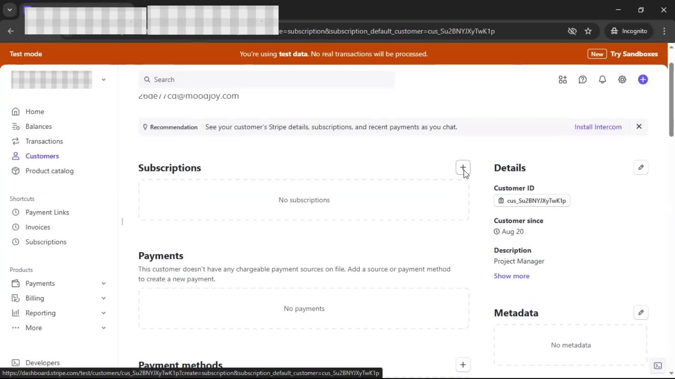Open the apps grid icon

(562, 80)
